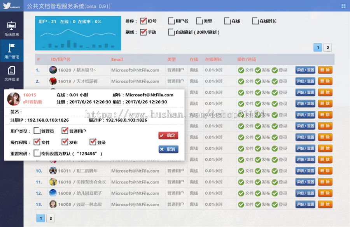Click avatar of user 16009
The width and height of the screenshot is (350, 227).
point(53,193)
